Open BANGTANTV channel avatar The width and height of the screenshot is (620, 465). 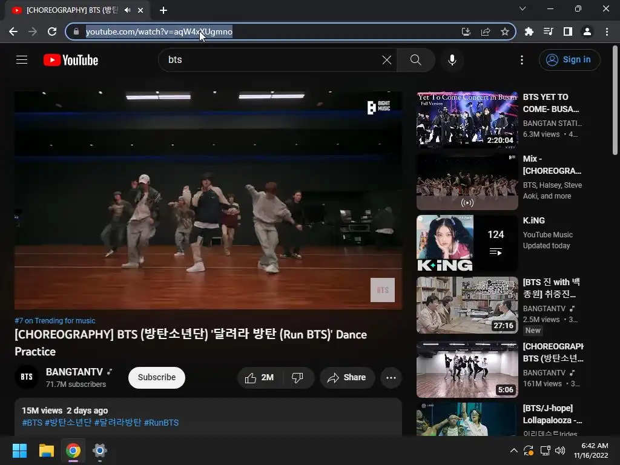coord(27,377)
